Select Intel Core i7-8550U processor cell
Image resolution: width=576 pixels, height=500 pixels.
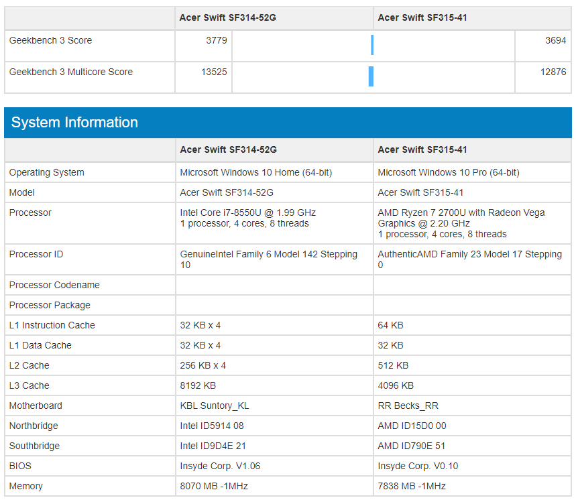(x=274, y=223)
